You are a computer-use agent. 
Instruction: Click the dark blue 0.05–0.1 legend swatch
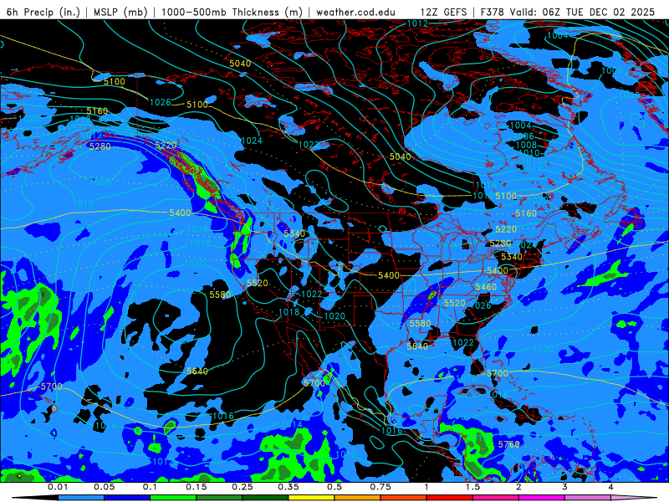point(127,498)
